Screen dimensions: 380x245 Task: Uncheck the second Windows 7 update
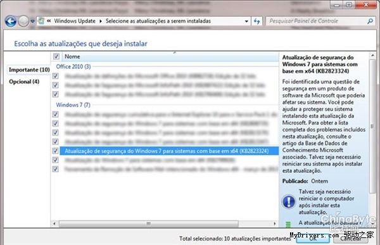coord(56,123)
